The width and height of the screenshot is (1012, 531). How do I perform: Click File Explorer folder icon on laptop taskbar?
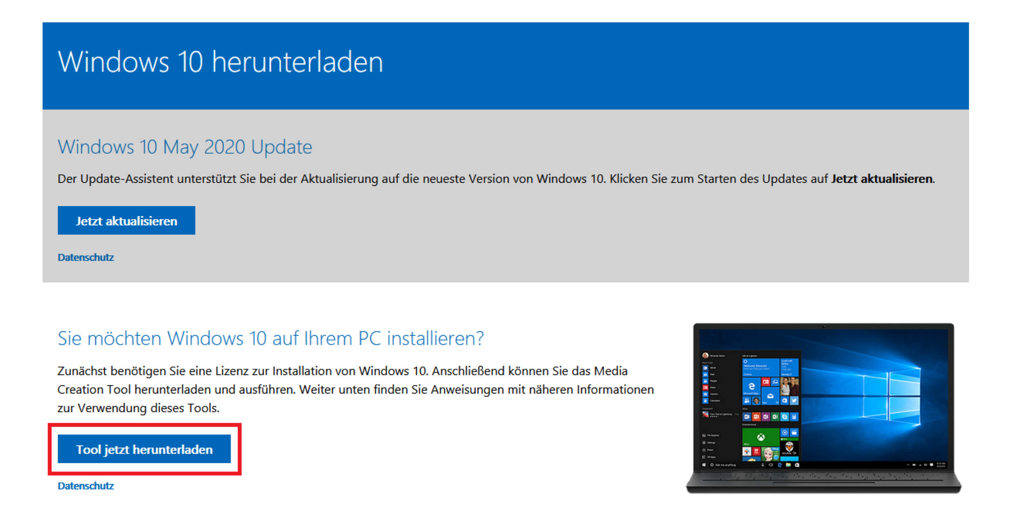point(789,465)
